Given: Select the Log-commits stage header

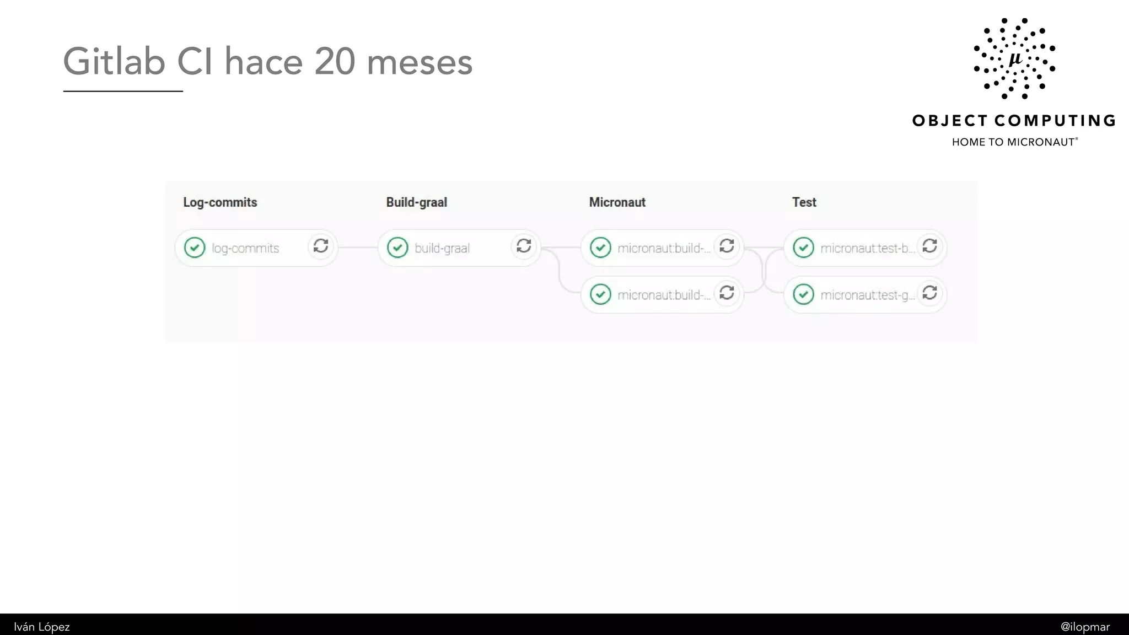Looking at the screenshot, I should click(x=220, y=202).
